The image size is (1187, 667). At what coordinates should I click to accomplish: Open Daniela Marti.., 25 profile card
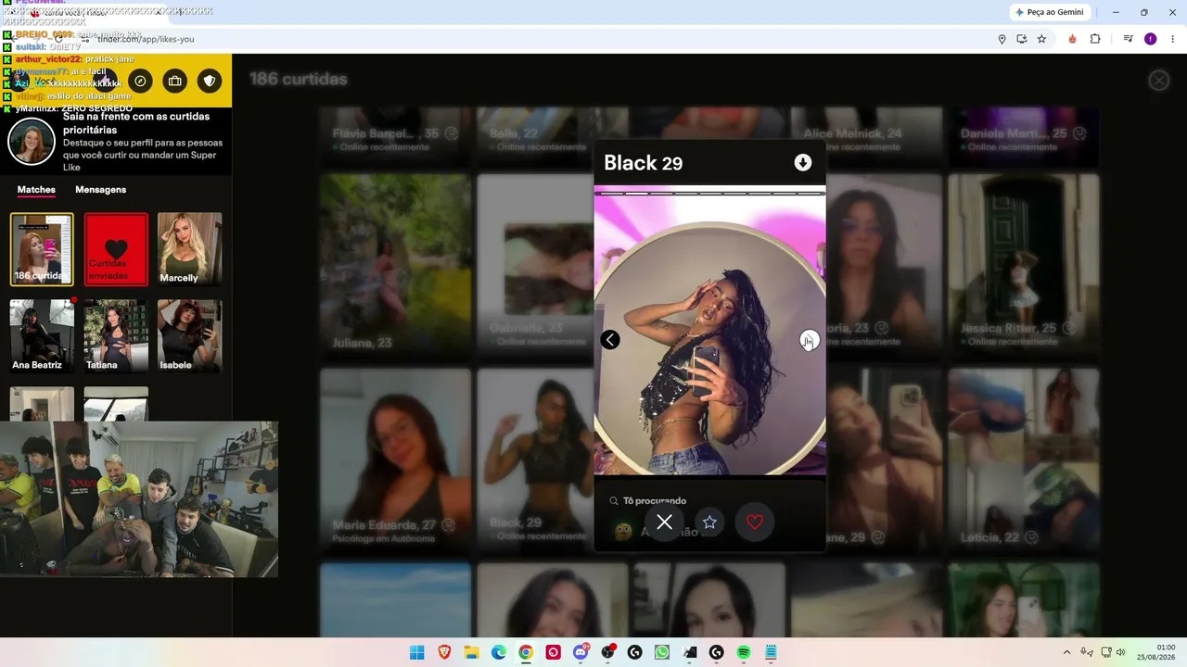pos(1024,136)
